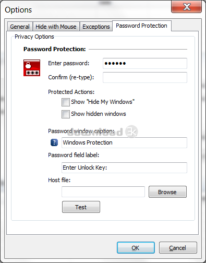Screen dimensions: 206x263
Task: Click the blue question mark help icon
Action: tap(54, 142)
